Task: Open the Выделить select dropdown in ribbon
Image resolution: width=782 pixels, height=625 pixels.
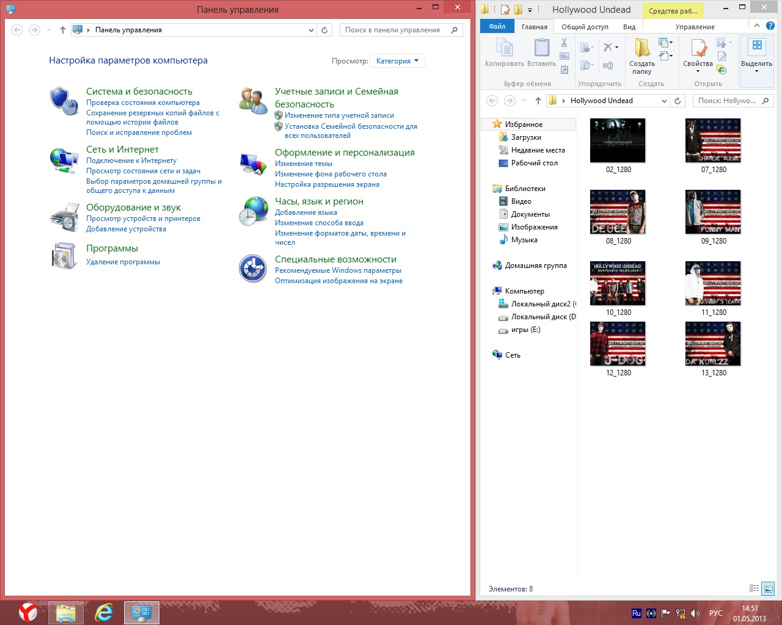Action: coord(756,60)
